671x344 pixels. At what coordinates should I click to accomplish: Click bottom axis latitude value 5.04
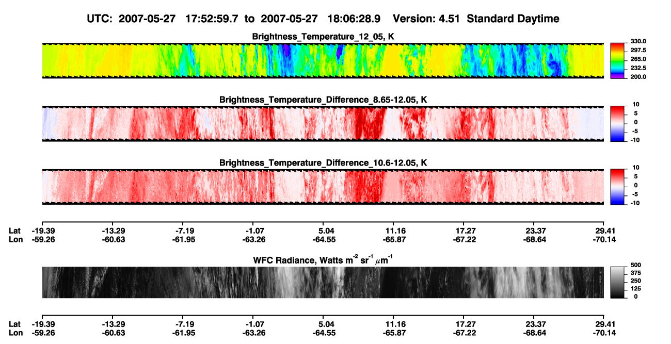click(323, 324)
